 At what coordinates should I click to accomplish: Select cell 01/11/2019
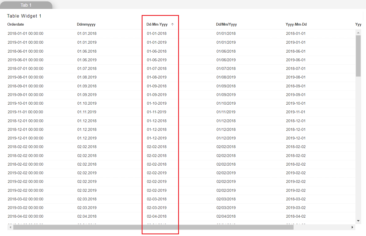226,112
